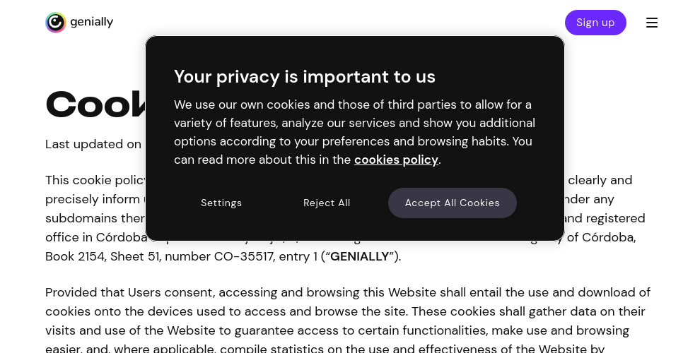Viewport: 700px width, 353px height.
Task: Click the 'office in Córdoba' text on left
Action: click(x=96, y=237)
